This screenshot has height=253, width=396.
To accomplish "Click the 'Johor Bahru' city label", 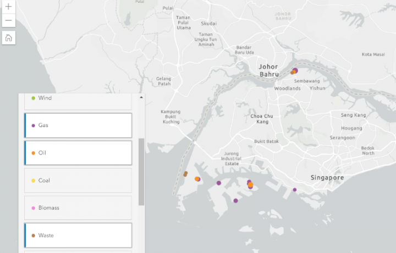I will pos(269,70).
